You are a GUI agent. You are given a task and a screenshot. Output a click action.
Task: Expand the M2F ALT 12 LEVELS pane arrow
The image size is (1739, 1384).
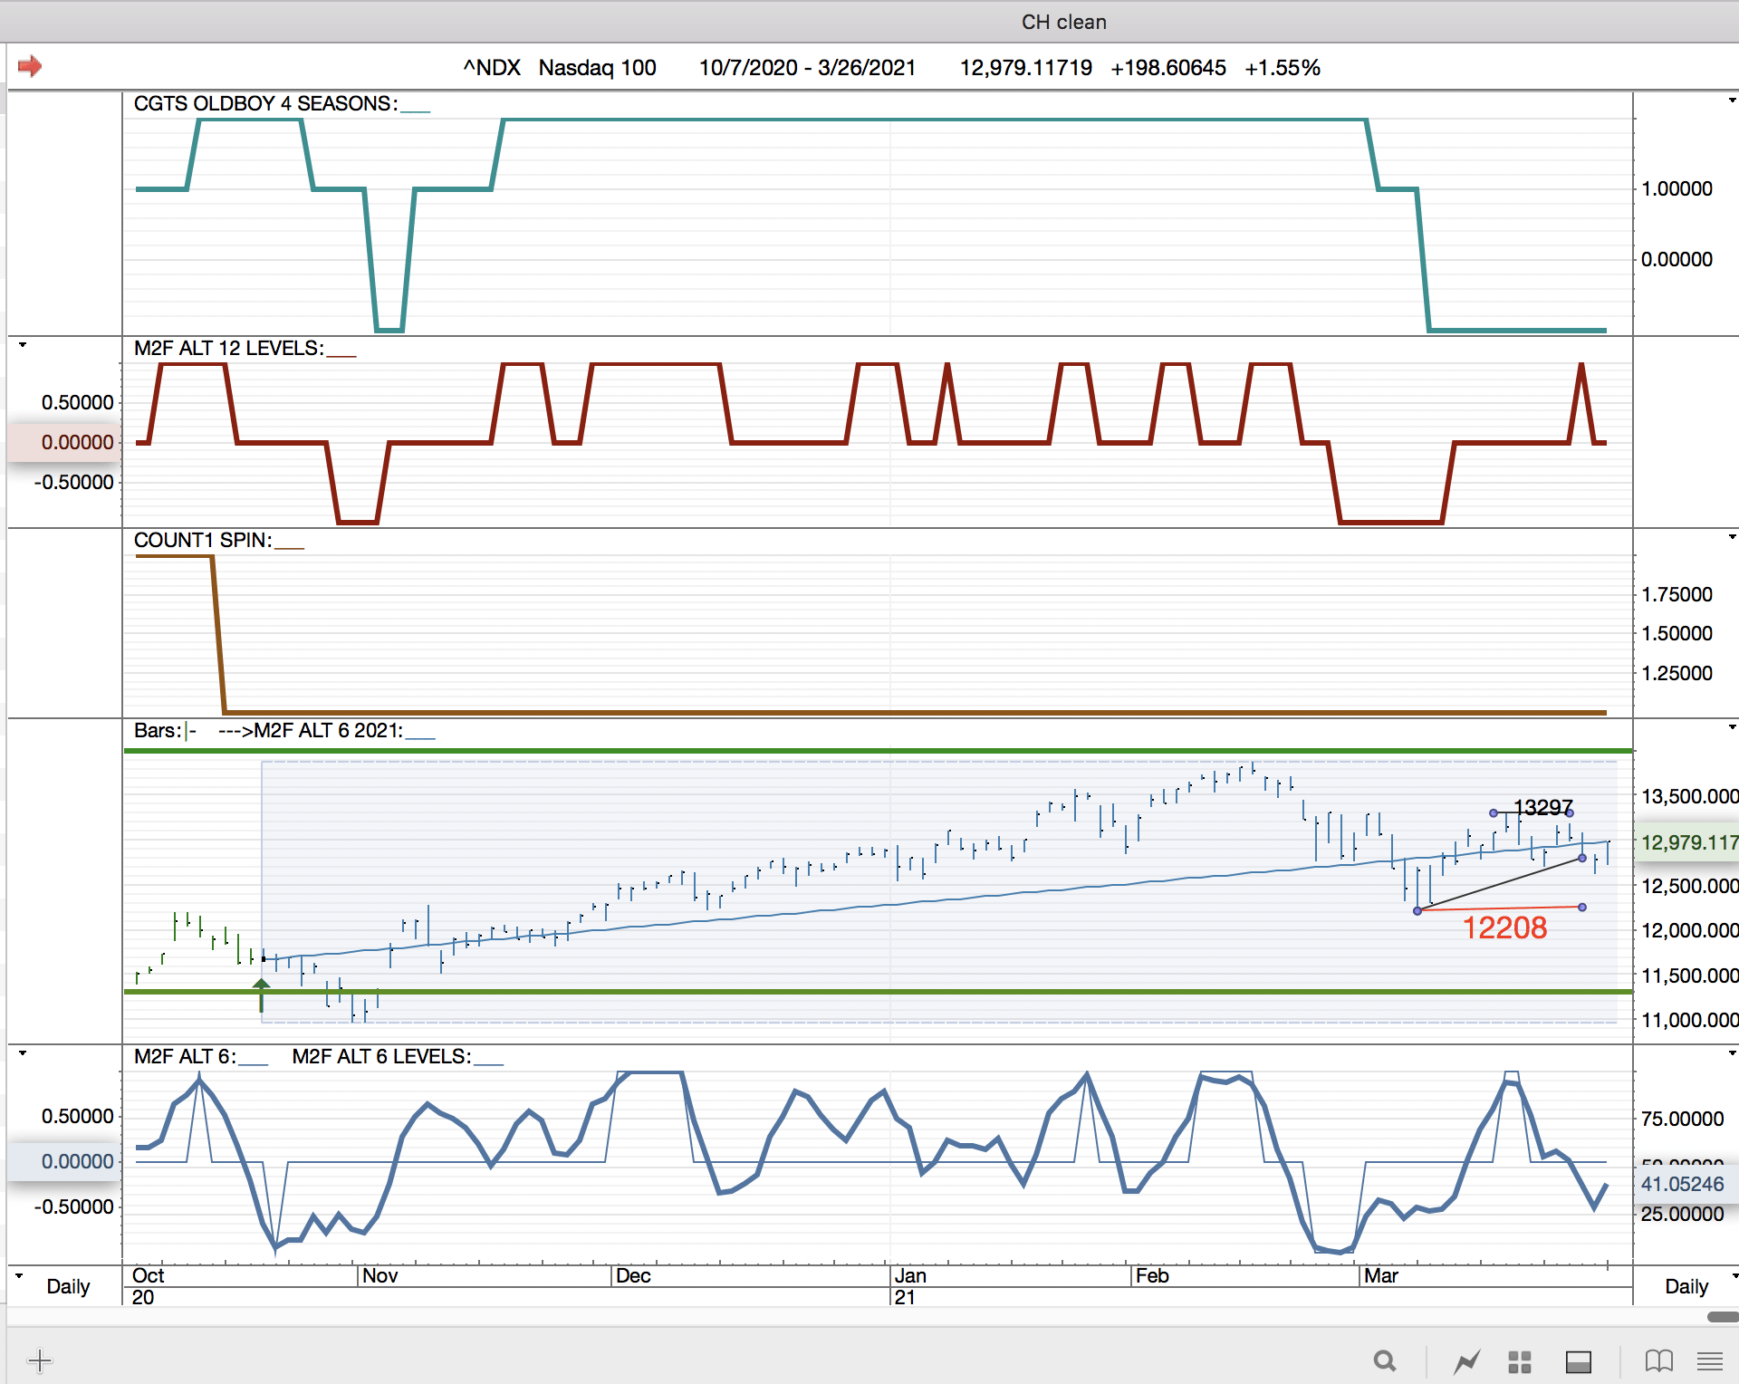pyautogui.click(x=23, y=345)
